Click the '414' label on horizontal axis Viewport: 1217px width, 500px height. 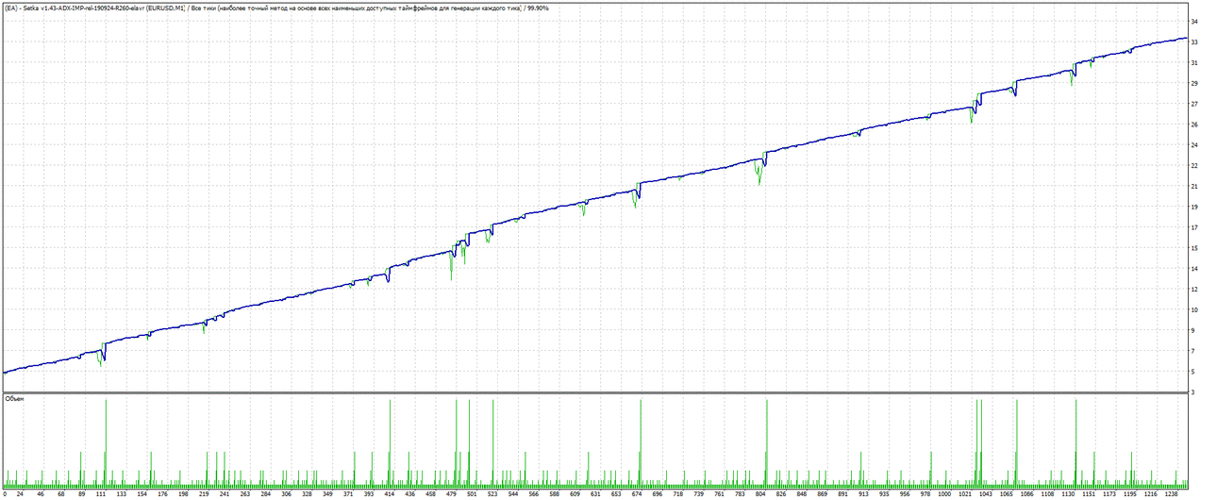389,493
